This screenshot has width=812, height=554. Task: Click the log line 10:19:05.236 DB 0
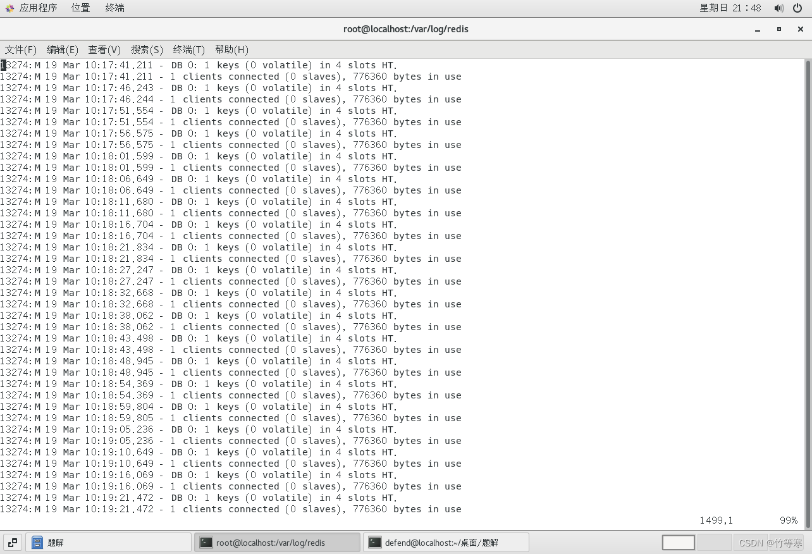click(x=199, y=429)
